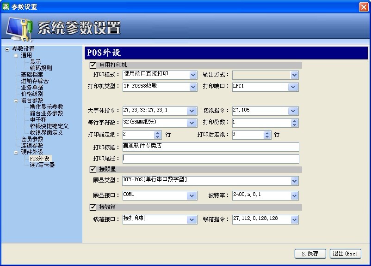Open the 顾显接口 COM1 dropdown
371x266 pixels.
tap(192, 195)
